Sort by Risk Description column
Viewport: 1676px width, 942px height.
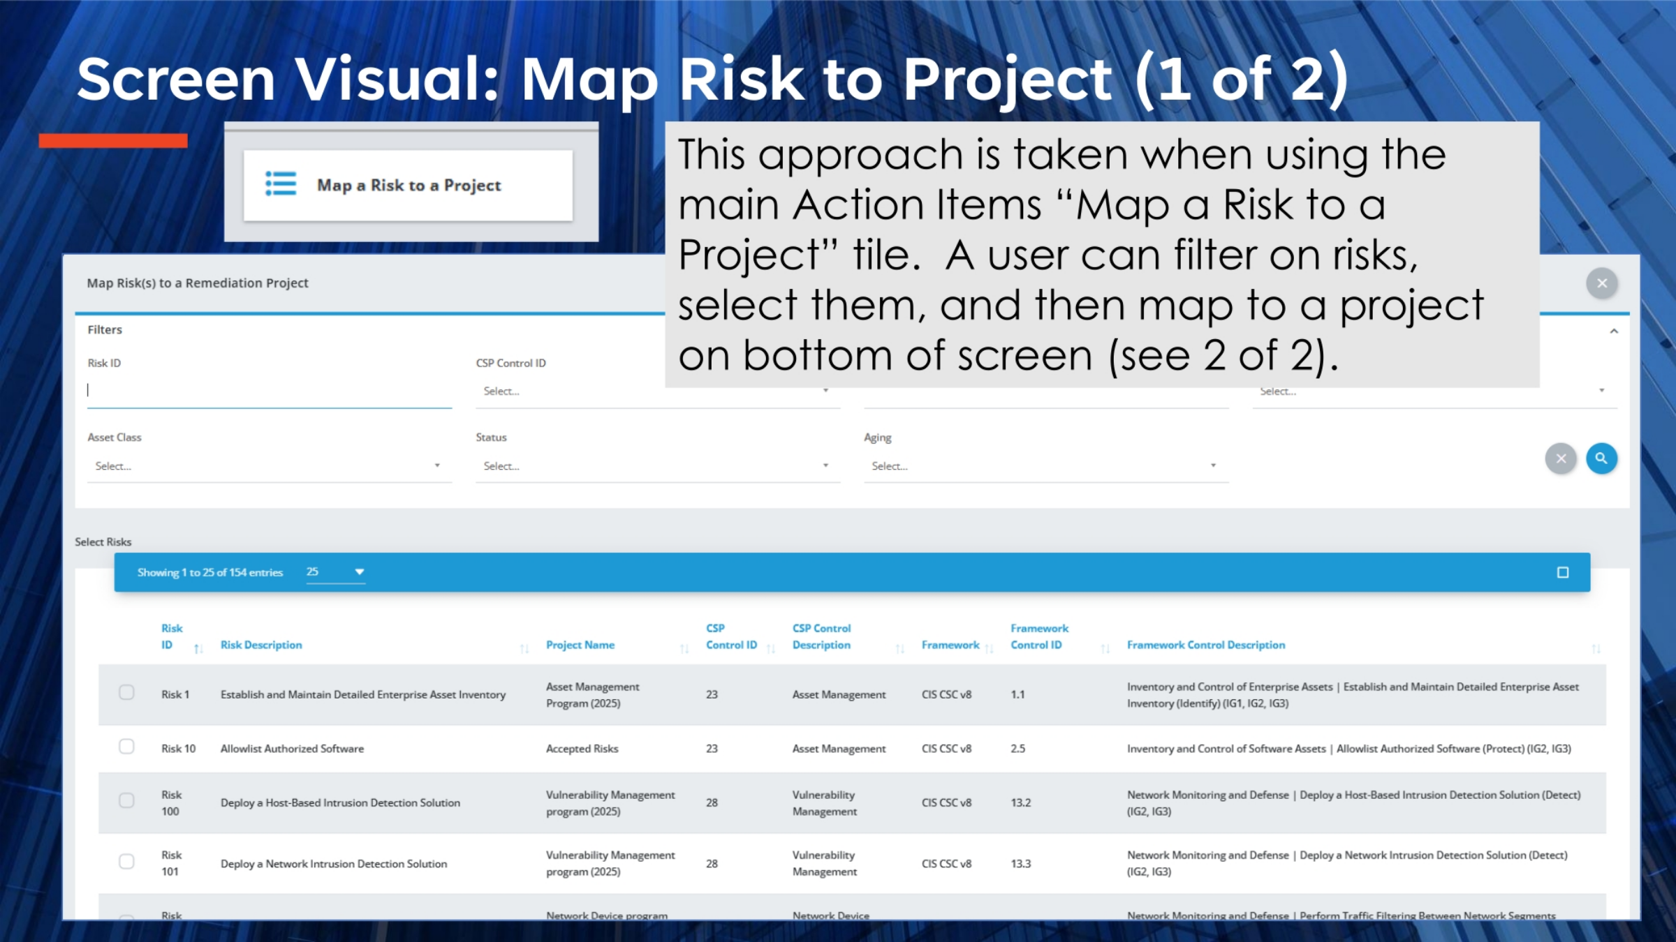tap(524, 649)
